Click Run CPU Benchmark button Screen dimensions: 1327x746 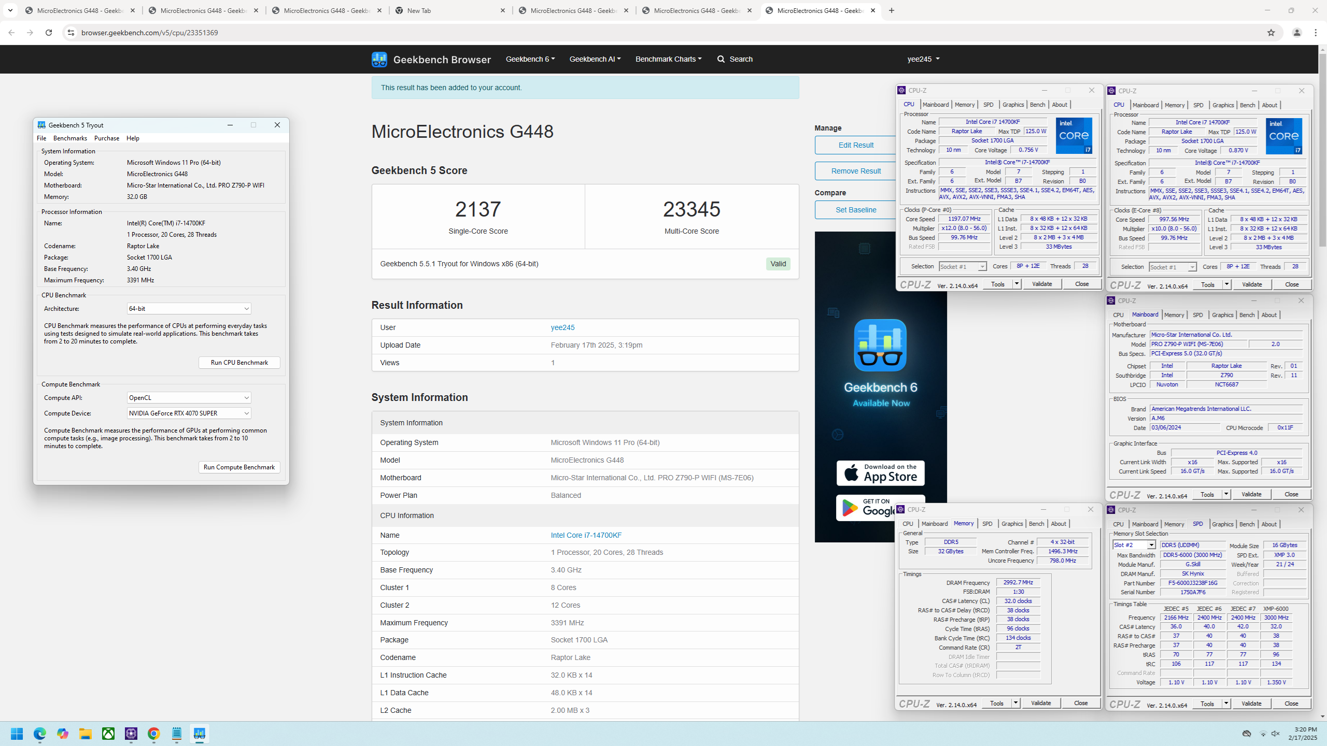click(239, 363)
